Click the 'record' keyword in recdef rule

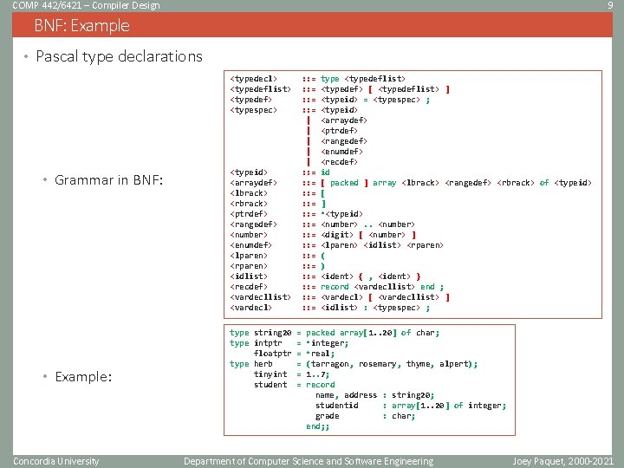(335, 287)
